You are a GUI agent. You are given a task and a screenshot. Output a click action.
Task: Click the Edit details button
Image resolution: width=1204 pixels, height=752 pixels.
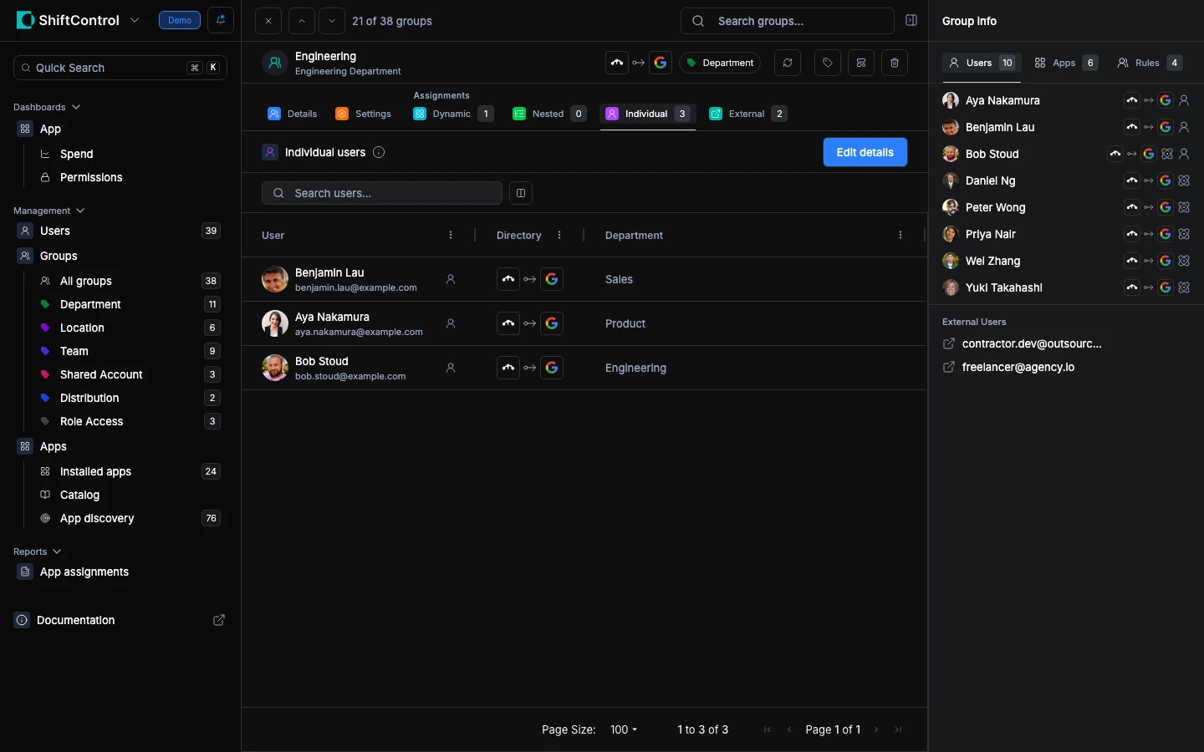(865, 152)
